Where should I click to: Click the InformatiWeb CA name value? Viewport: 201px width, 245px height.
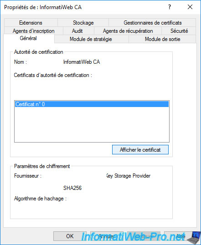click(x=82, y=62)
